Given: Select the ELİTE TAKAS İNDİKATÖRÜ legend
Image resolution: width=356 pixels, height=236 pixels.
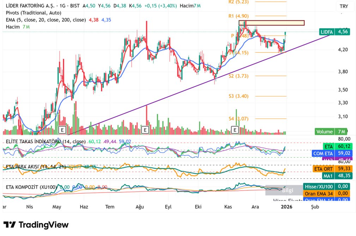Looking at the screenshot, I should [46, 142].
